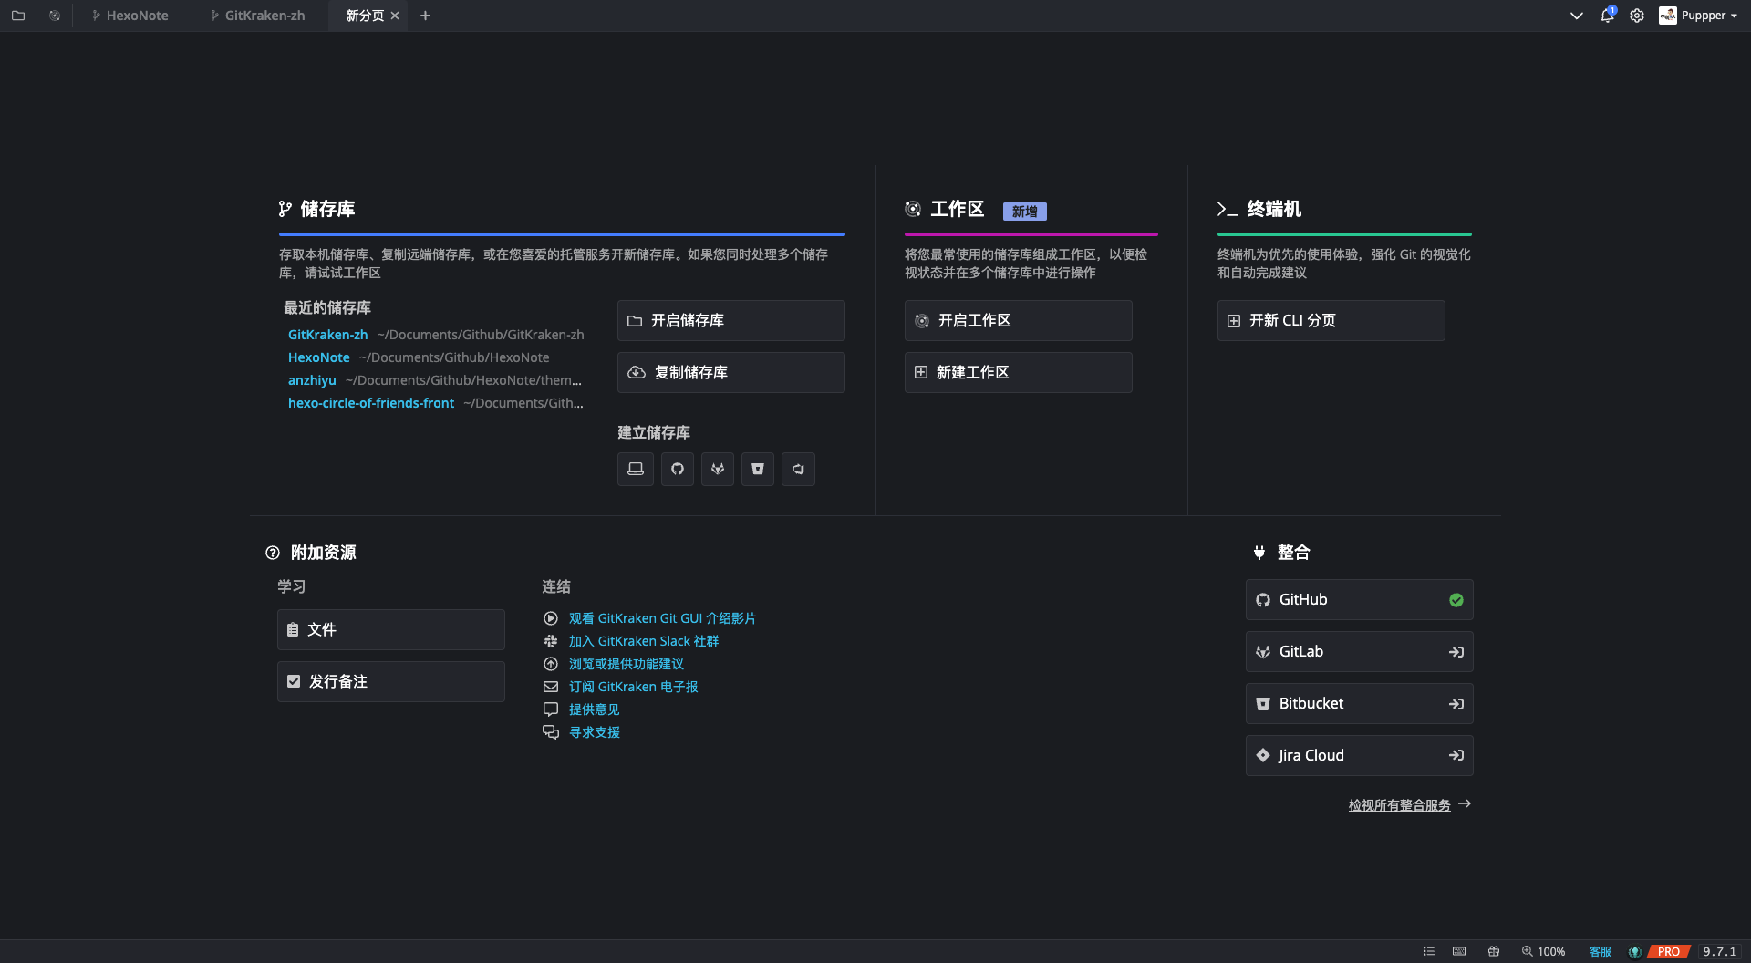Create a repository on Azure DevOps icon
The image size is (1751, 963).
[x=798, y=470]
